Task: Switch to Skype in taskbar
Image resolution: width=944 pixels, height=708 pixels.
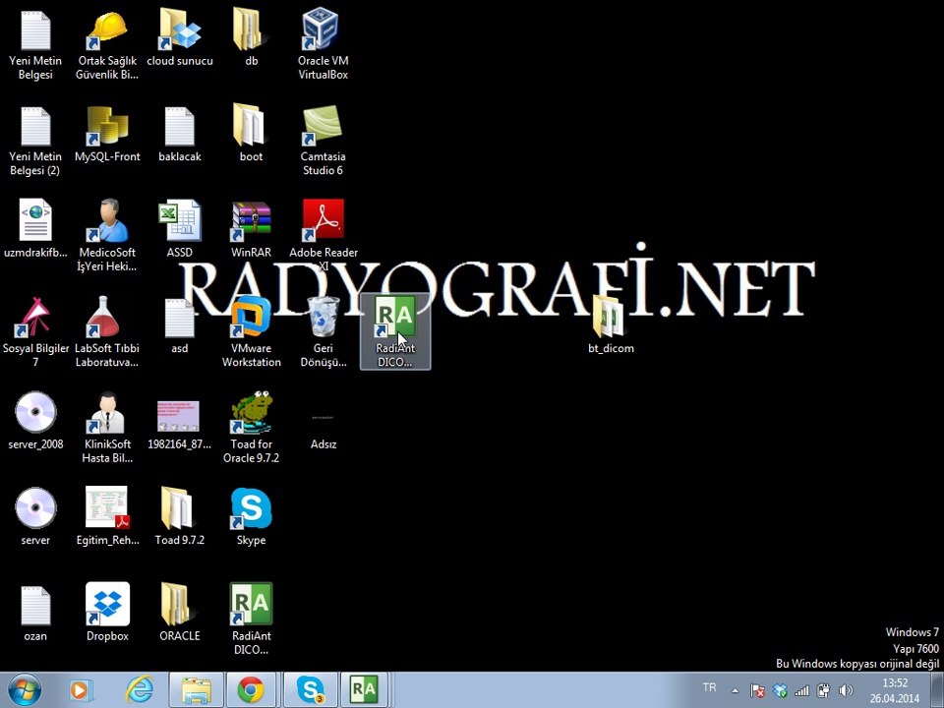Action: pyautogui.click(x=311, y=690)
